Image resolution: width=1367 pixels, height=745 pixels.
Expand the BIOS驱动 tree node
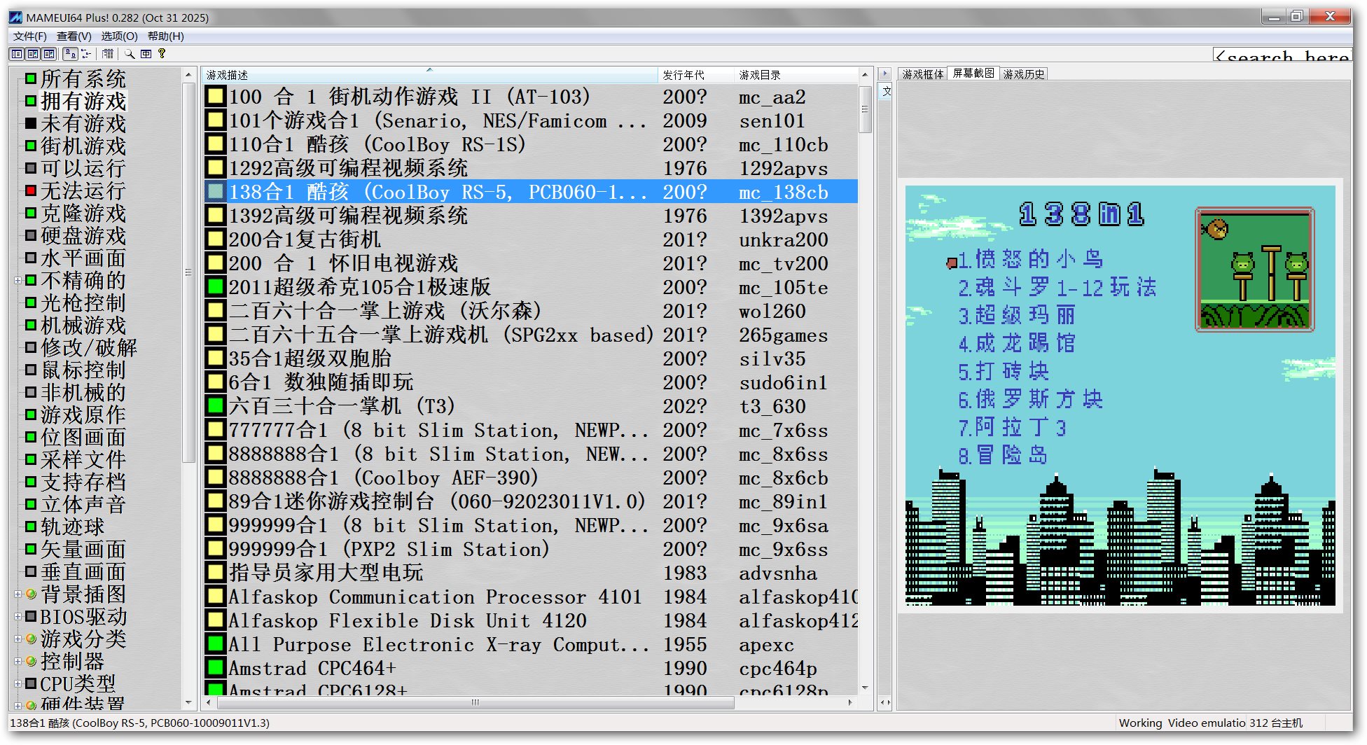(18, 616)
